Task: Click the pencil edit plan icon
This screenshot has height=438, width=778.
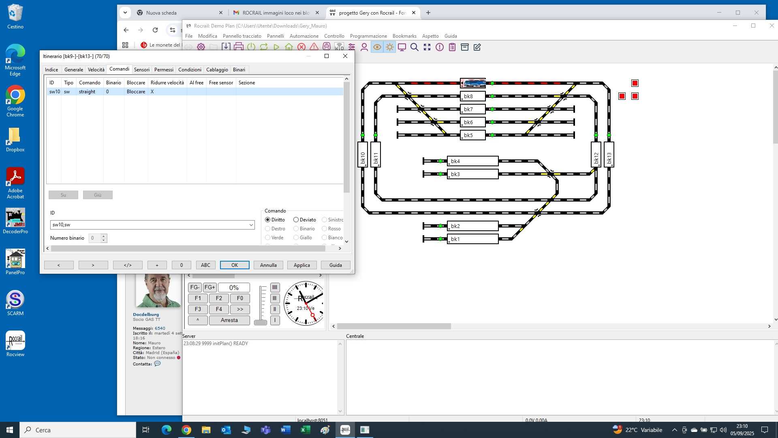Action: pos(477,47)
